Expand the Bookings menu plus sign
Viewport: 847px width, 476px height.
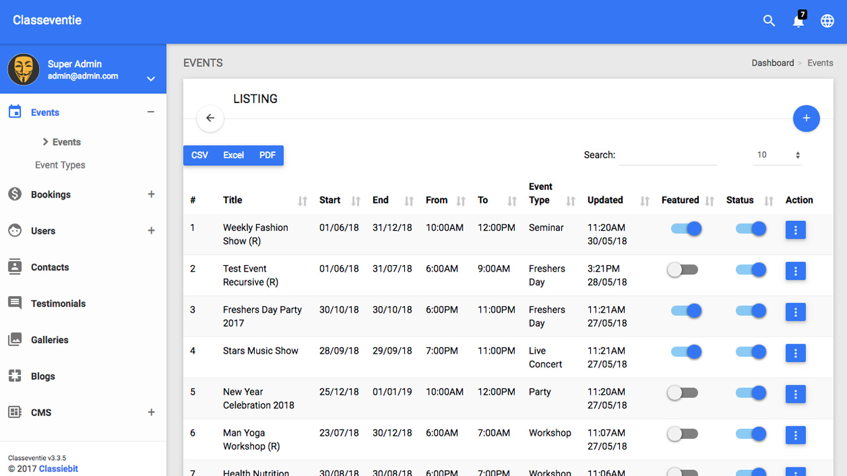151,194
